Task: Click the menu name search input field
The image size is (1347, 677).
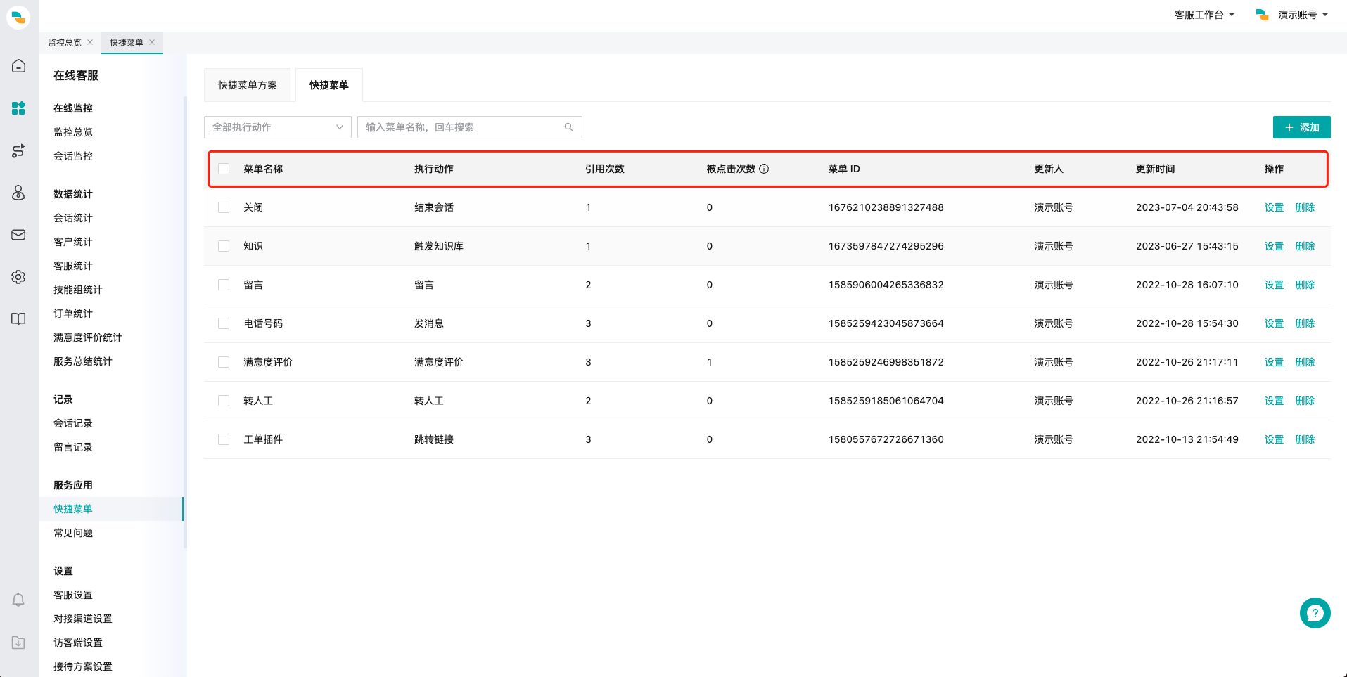Action: [470, 127]
